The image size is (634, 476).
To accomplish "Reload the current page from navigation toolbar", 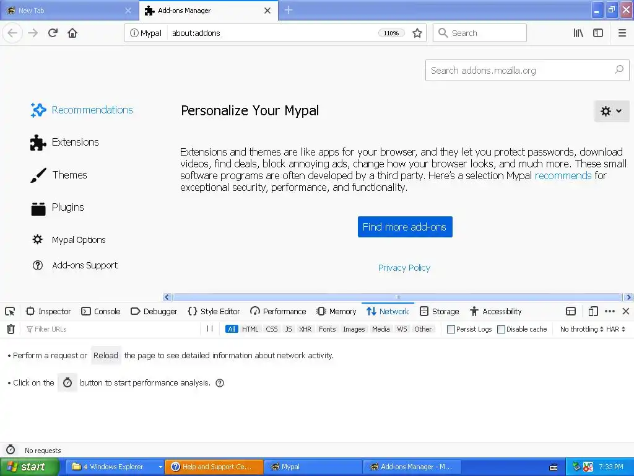I will [53, 33].
